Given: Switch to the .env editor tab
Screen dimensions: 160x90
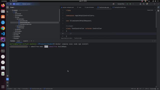Looking at the screenshot, I should (79, 7).
